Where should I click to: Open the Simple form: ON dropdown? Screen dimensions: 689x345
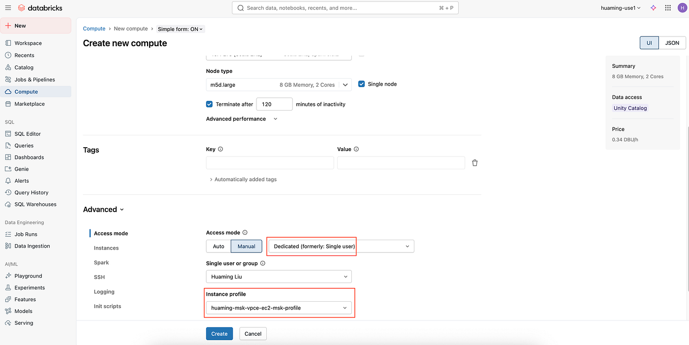180,29
